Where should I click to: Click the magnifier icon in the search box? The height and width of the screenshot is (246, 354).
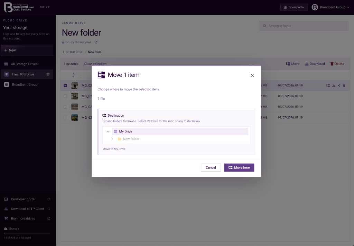coord(264,26)
